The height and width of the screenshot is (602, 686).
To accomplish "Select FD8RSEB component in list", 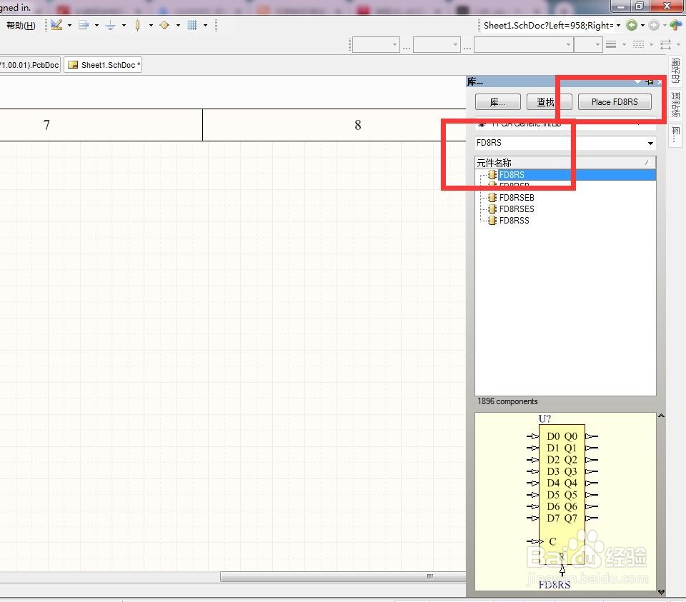I will [517, 198].
